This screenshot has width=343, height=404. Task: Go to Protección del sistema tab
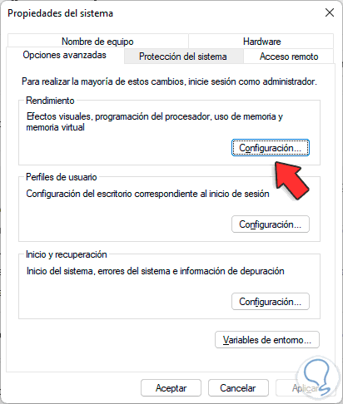pyautogui.click(x=183, y=57)
